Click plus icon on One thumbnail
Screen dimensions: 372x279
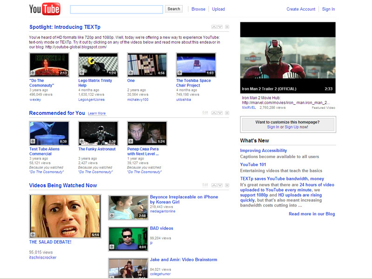pyautogui.click(x=131, y=73)
